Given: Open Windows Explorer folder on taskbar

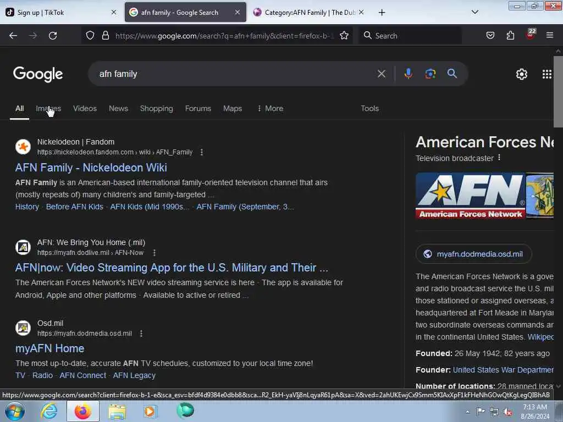Looking at the screenshot, I should click(x=117, y=412).
